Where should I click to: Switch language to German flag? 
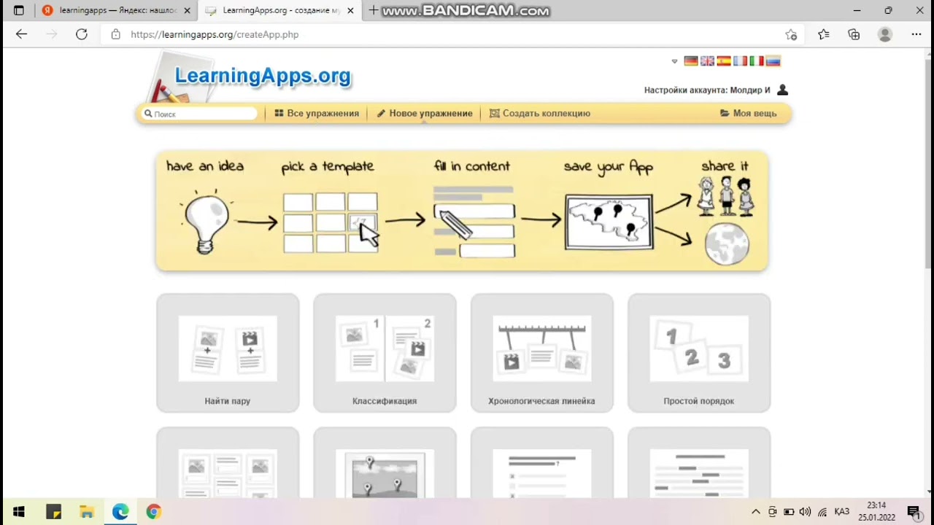690,61
